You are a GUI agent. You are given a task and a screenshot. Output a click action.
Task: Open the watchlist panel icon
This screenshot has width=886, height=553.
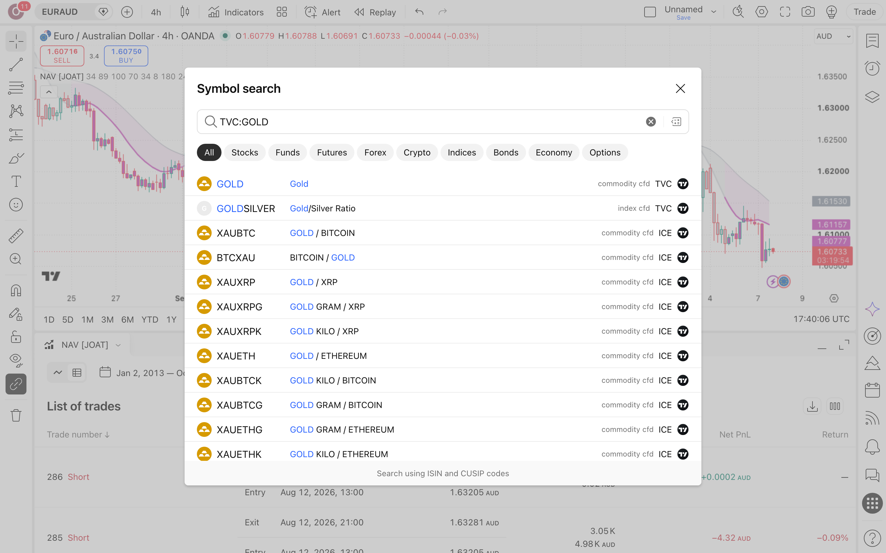click(x=872, y=41)
